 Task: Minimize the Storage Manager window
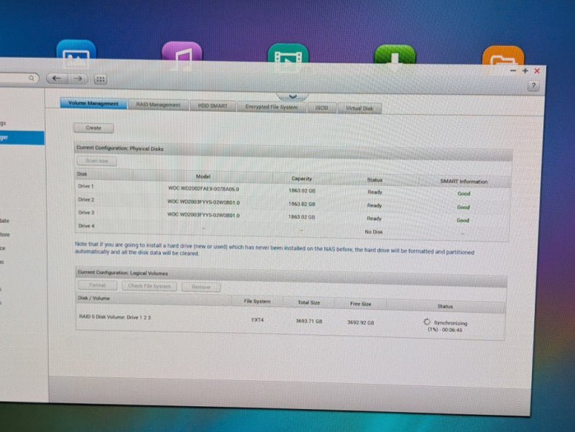513,70
